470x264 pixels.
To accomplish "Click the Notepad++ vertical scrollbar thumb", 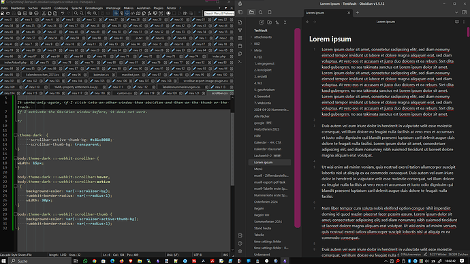I will [x=232, y=149].
